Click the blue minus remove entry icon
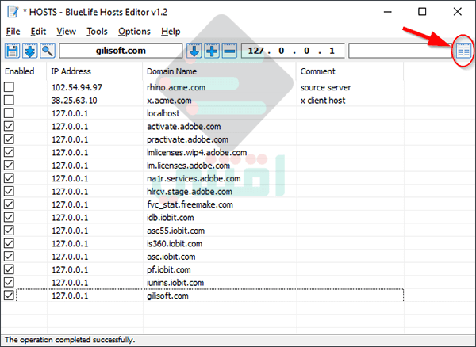Viewport: 476px width, 347px height. (x=230, y=51)
